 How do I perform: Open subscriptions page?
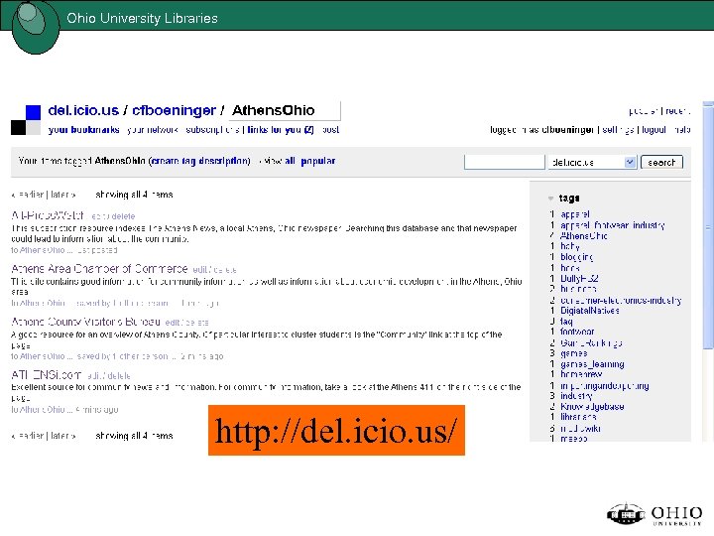212,130
